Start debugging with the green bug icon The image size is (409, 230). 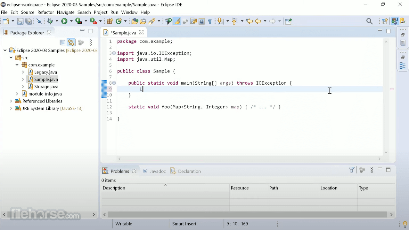pos(50,21)
